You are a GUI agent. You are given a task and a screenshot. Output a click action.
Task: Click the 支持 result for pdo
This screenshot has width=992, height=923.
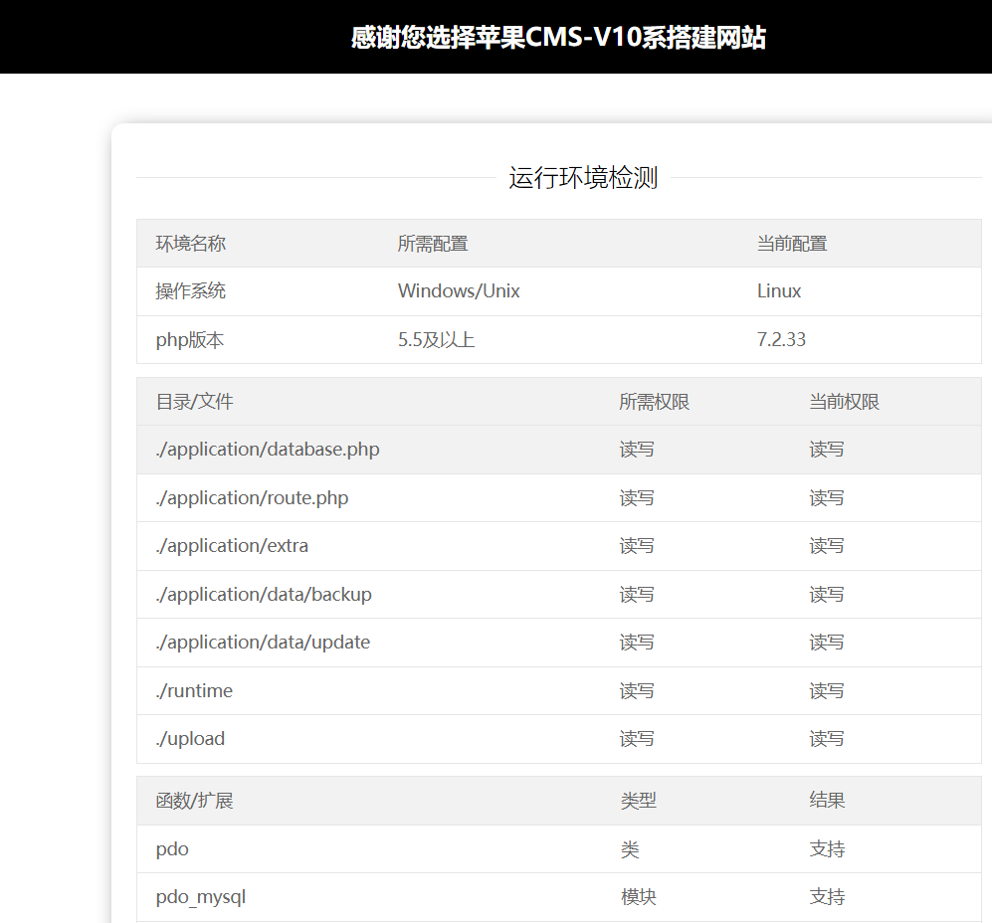pos(827,849)
